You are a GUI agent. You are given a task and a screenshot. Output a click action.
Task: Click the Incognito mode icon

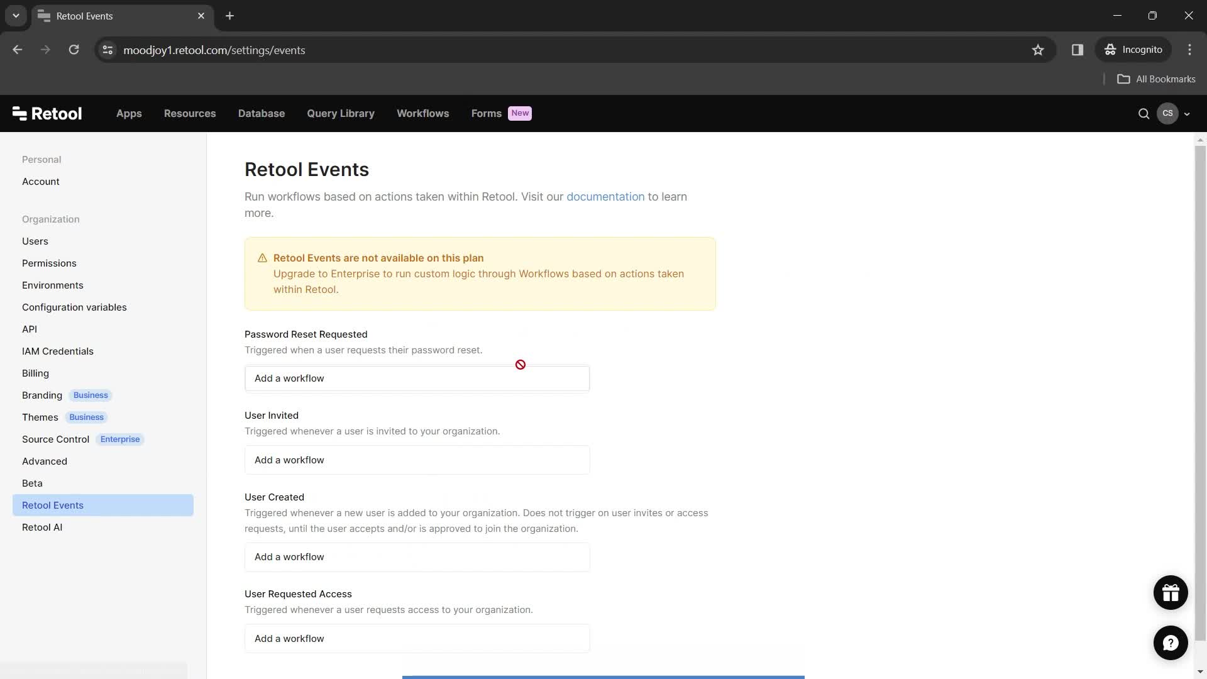(1110, 50)
